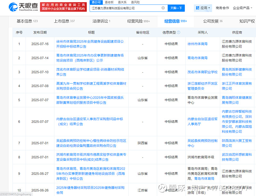This screenshot has height=196, width=256.
Task: Click 洪湖市教育局本级 purchaser cell
Action: click(x=201, y=157)
